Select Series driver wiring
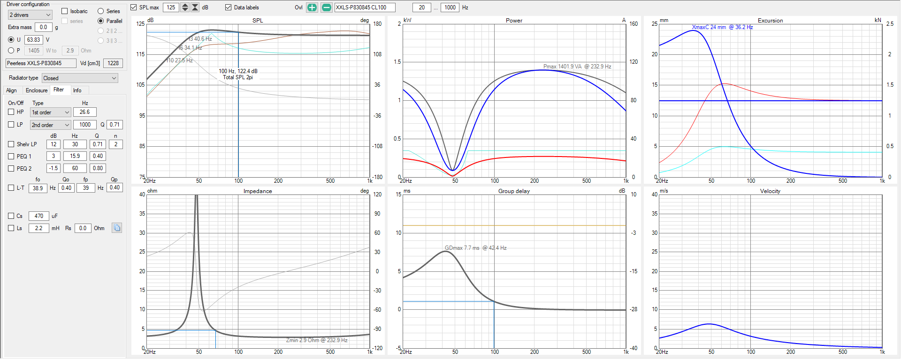This screenshot has width=901, height=359. 100,11
